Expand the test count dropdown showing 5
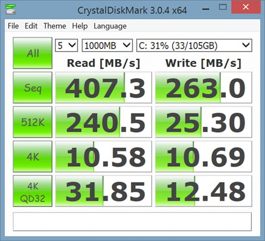The image size is (265, 241). pos(66,45)
